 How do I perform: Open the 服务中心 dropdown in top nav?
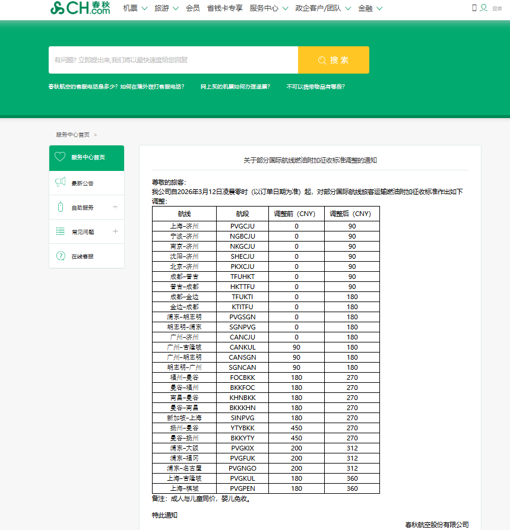[268, 8]
